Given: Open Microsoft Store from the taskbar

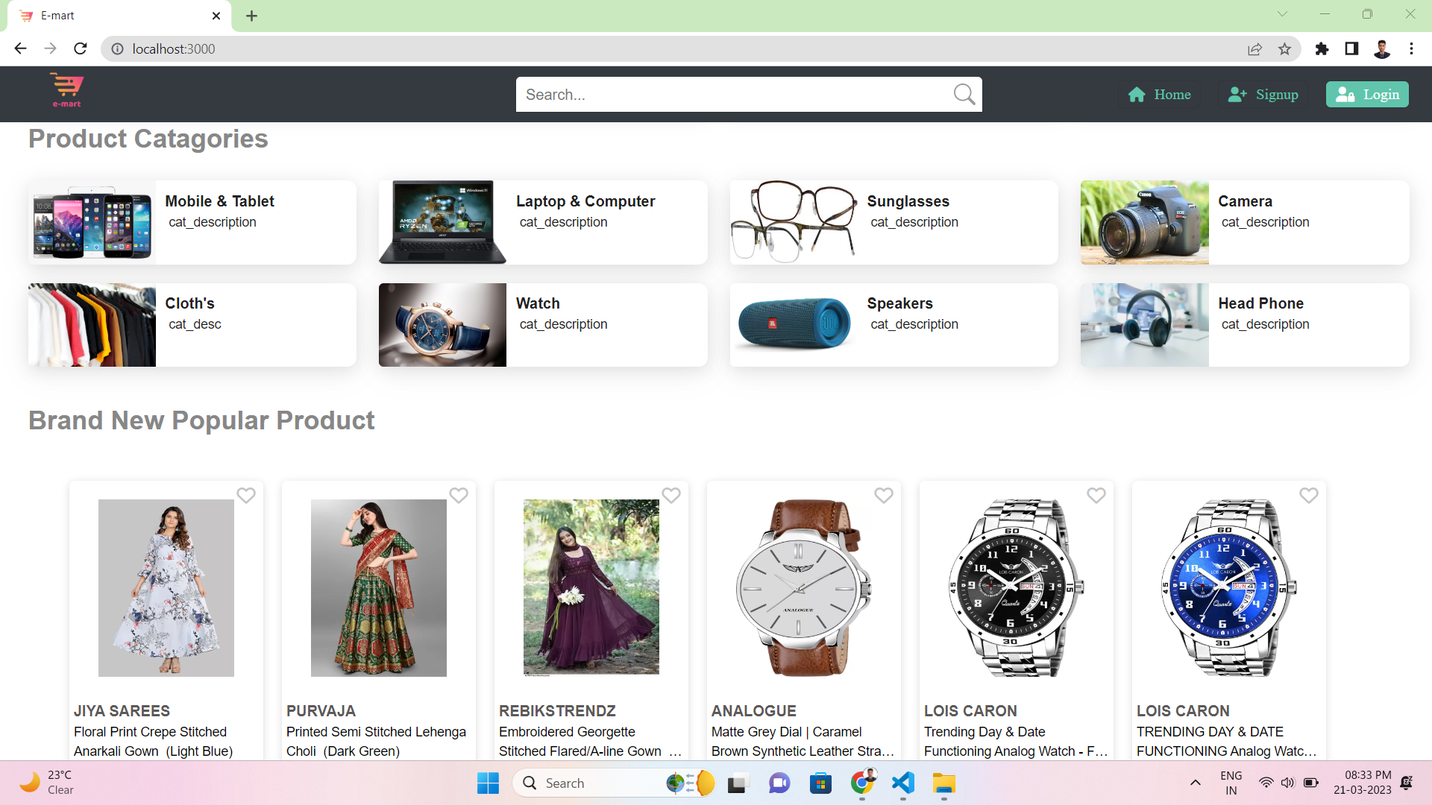Looking at the screenshot, I should coord(820,783).
